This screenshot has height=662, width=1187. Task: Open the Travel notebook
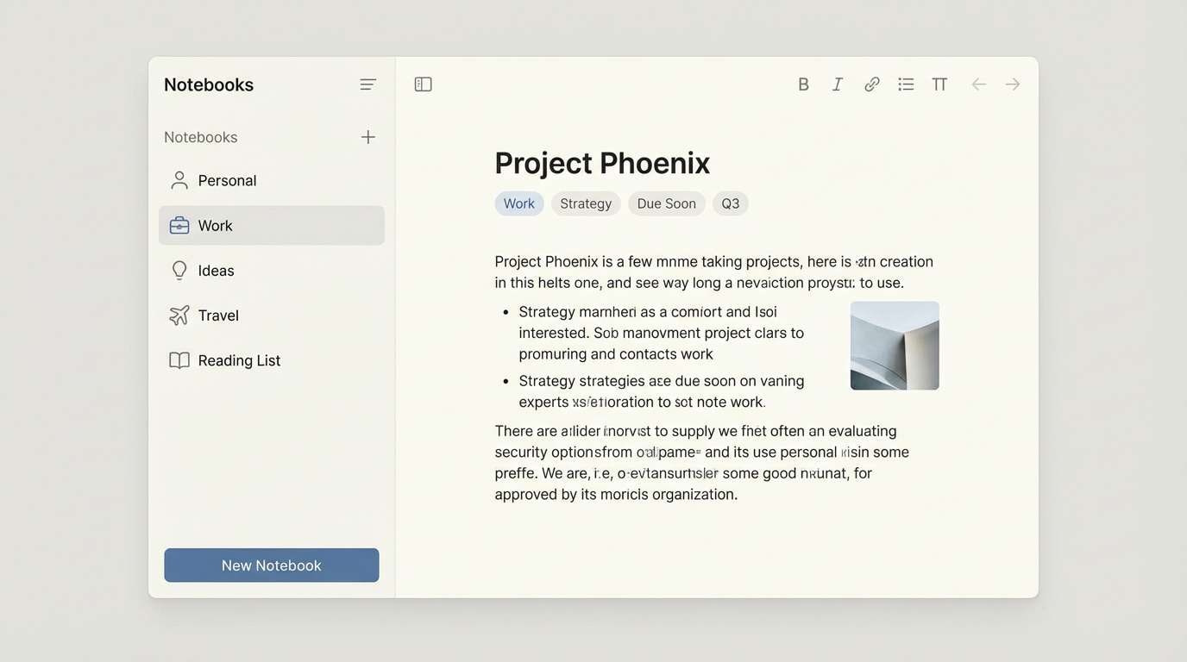coord(217,315)
